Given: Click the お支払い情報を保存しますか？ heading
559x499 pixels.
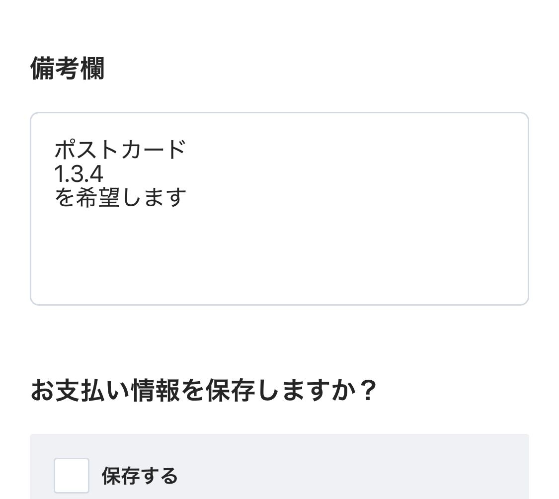Looking at the screenshot, I should (x=204, y=391).
